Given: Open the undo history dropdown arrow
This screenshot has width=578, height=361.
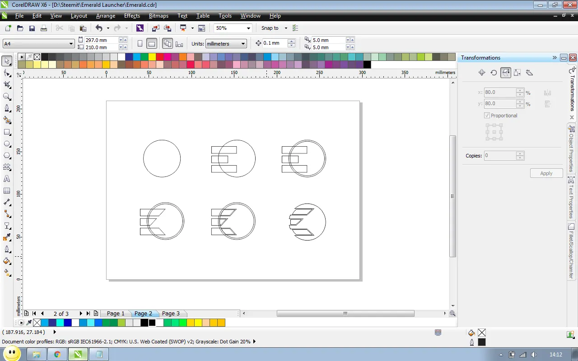Looking at the screenshot, I should point(108,28).
